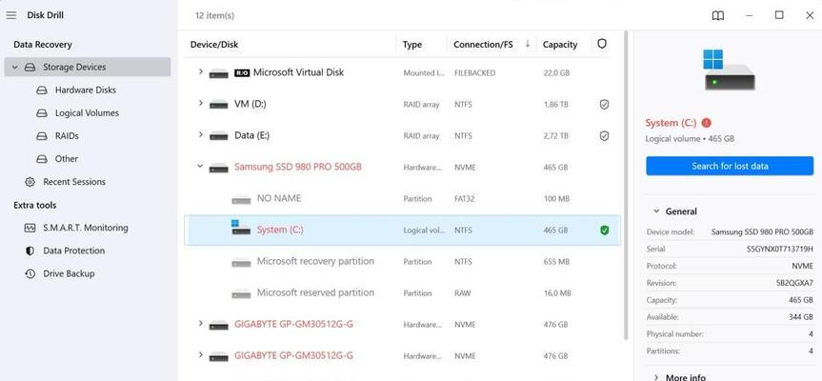Click the S.M.A.R.T. Monitoring chart icon
This screenshot has width=822, height=381.
pos(30,228)
